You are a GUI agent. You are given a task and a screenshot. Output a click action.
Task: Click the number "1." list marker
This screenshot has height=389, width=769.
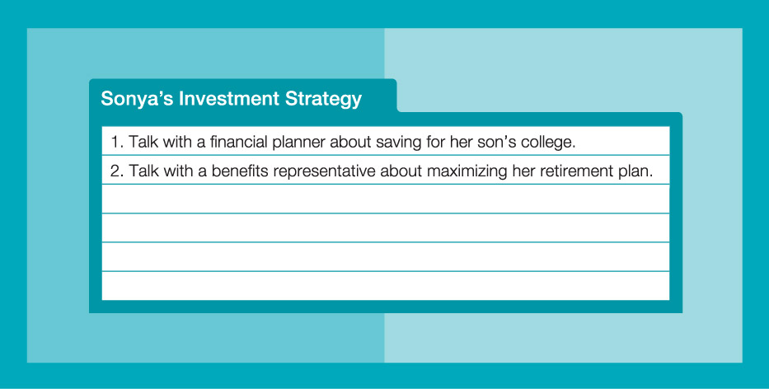click(x=116, y=141)
